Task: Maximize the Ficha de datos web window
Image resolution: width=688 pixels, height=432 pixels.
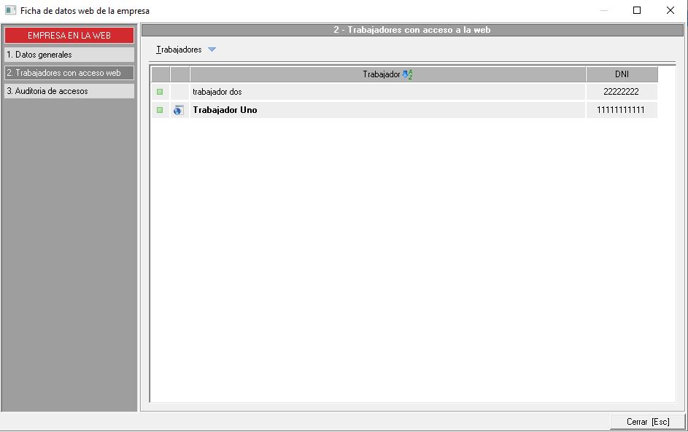Action: click(637, 10)
